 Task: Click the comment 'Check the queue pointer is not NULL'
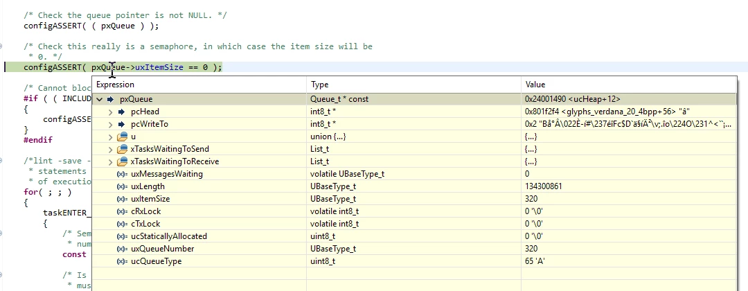(x=125, y=15)
